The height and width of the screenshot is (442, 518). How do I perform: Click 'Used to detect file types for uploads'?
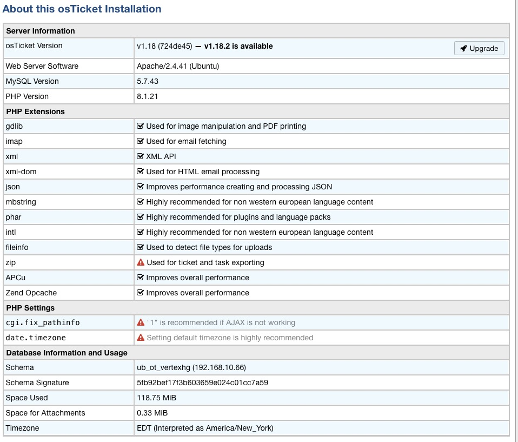pos(209,247)
